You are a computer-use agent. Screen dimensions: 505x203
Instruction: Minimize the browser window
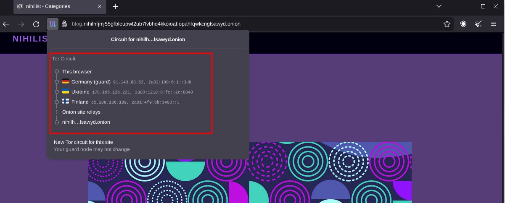pyautogui.click(x=471, y=6)
